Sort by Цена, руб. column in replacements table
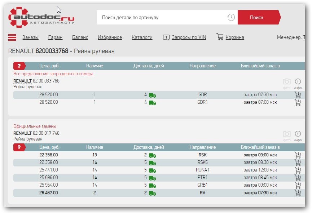Screen dimensions: 312x214 49,147
